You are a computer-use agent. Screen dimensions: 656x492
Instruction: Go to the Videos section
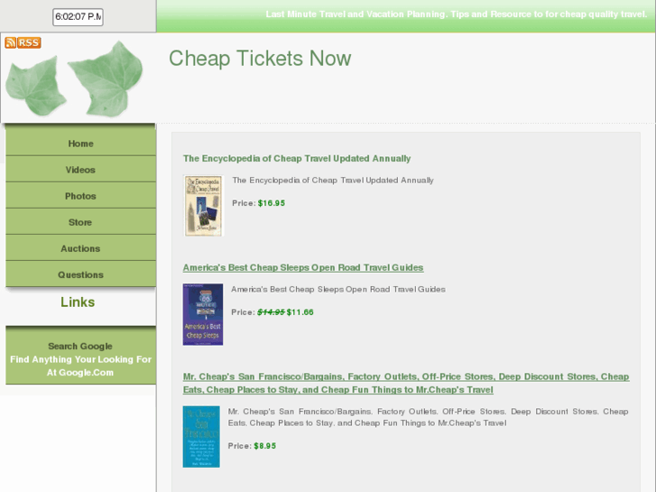(80, 170)
